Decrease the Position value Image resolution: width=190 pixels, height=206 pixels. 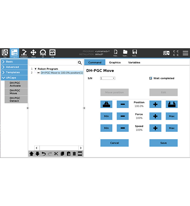click(x=123, y=104)
